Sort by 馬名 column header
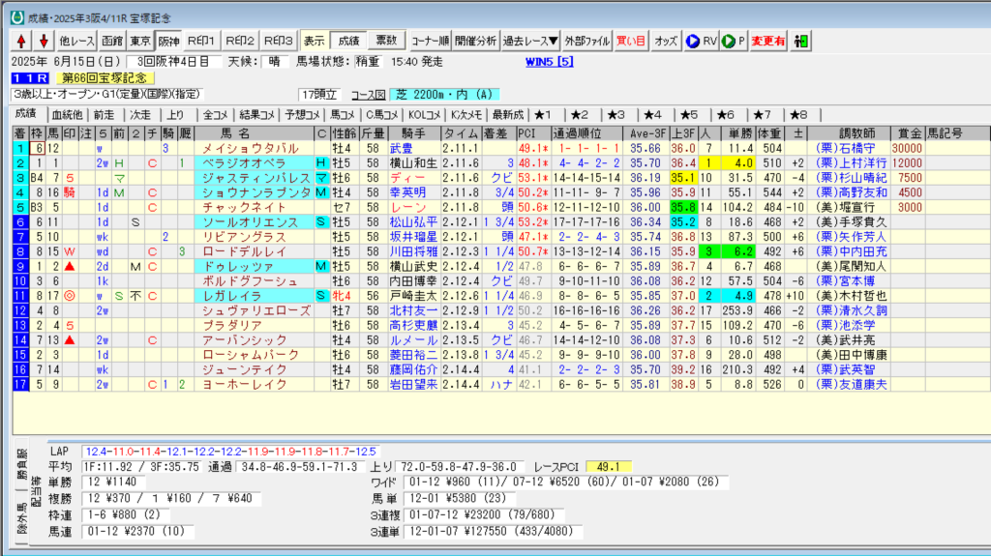This screenshot has width=991, height=556. [255, 133]
